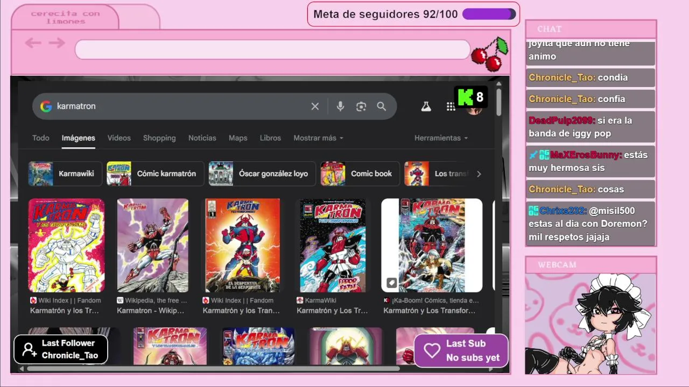
Task: Click the magnifying glass search icon
Action: pos(382,106)
